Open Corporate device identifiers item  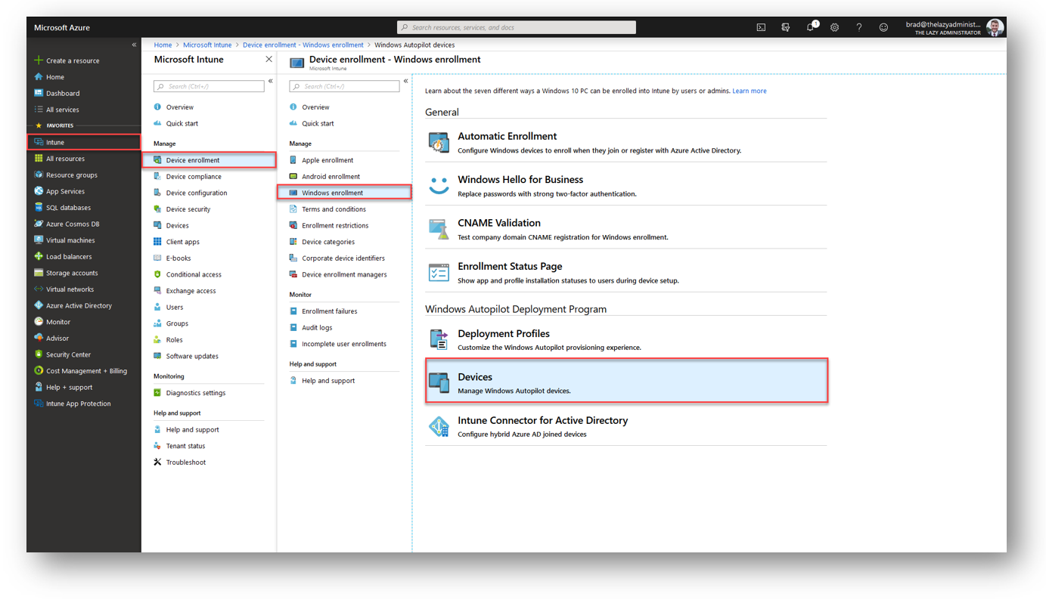point(343,258)
